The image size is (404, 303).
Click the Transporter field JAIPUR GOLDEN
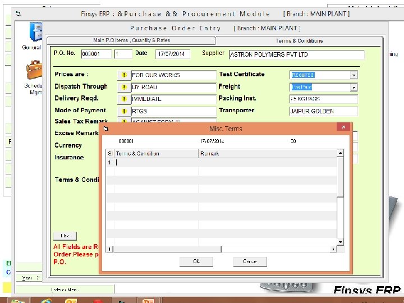tap(324, 111)
